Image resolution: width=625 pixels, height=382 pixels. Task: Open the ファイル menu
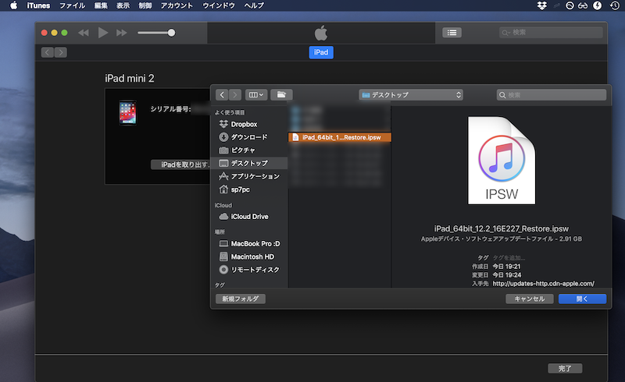[x=72, y=5]
